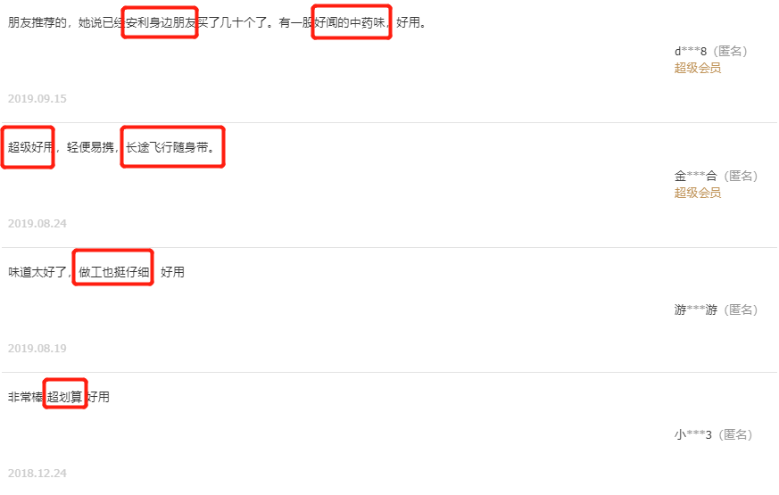Click 朋友推荐的 at start of first review

(x=37, y=22)
